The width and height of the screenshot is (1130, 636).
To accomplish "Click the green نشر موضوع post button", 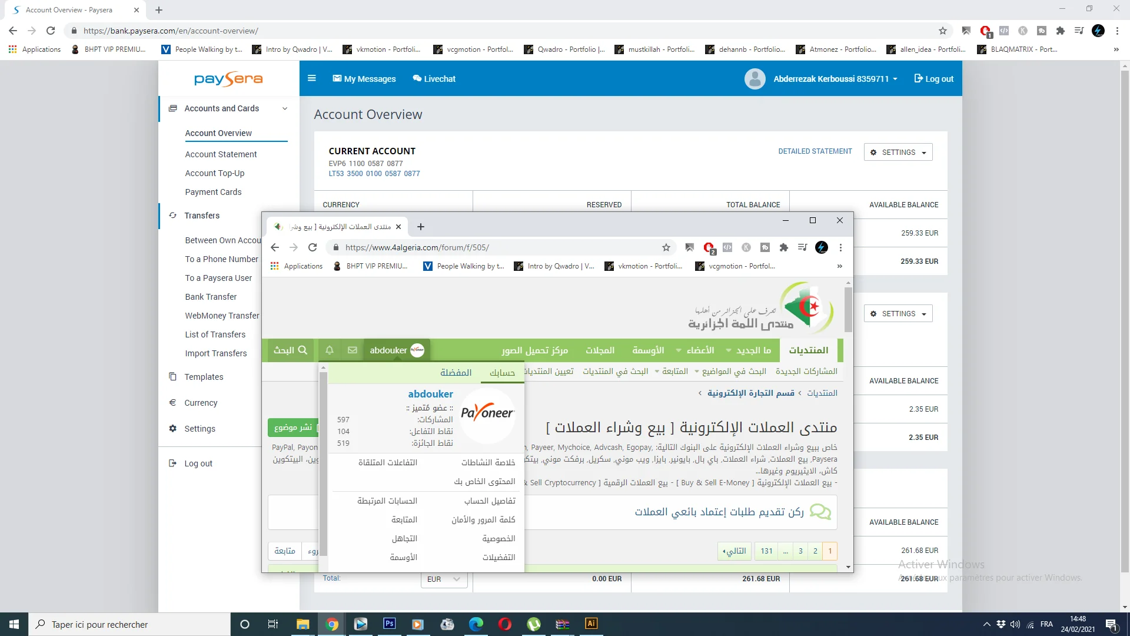I will [x=293, y=427].
